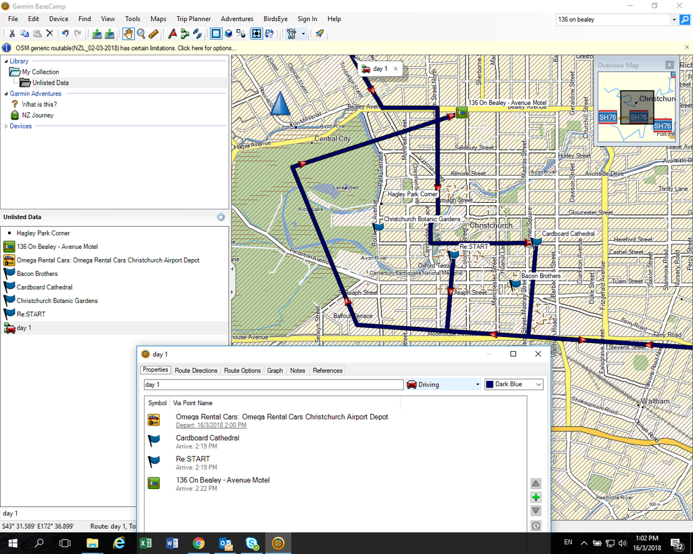Toggle the 3D map view cube
This screenshot has width=693, height=554.
point(229,34)
